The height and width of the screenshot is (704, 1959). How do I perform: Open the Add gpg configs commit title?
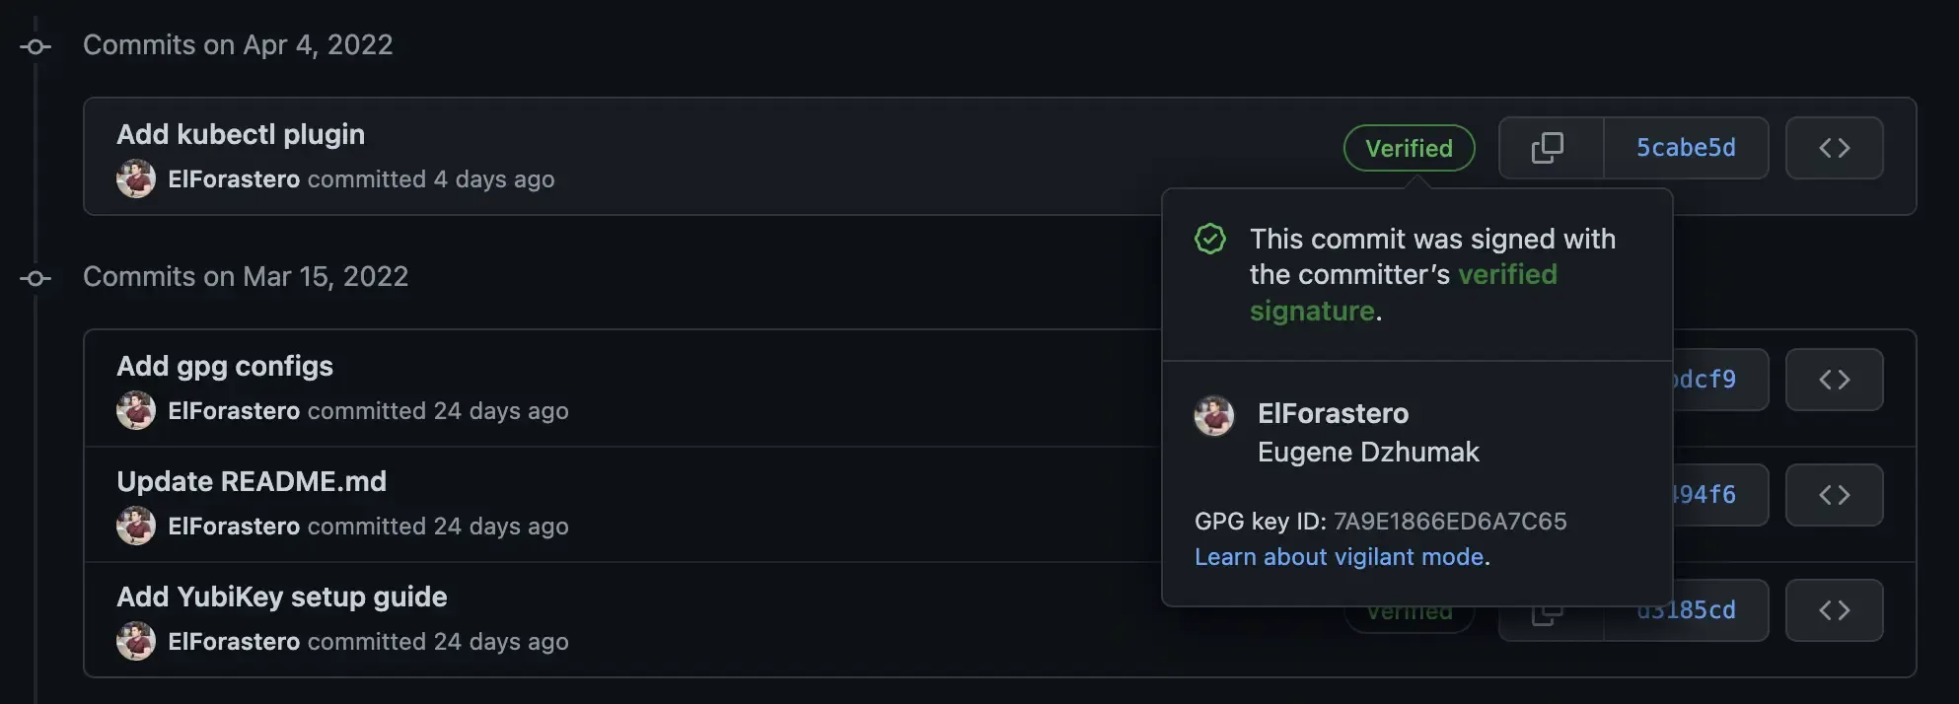tap(224, 366)
